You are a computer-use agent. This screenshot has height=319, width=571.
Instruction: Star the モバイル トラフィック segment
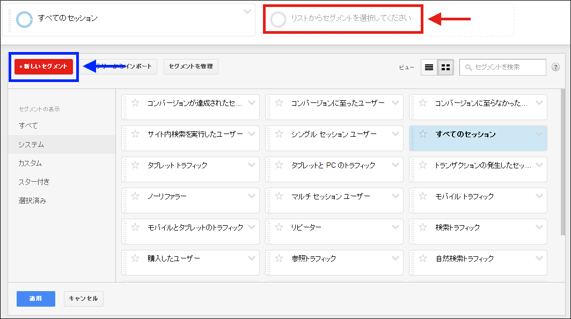tap(423, 197)
